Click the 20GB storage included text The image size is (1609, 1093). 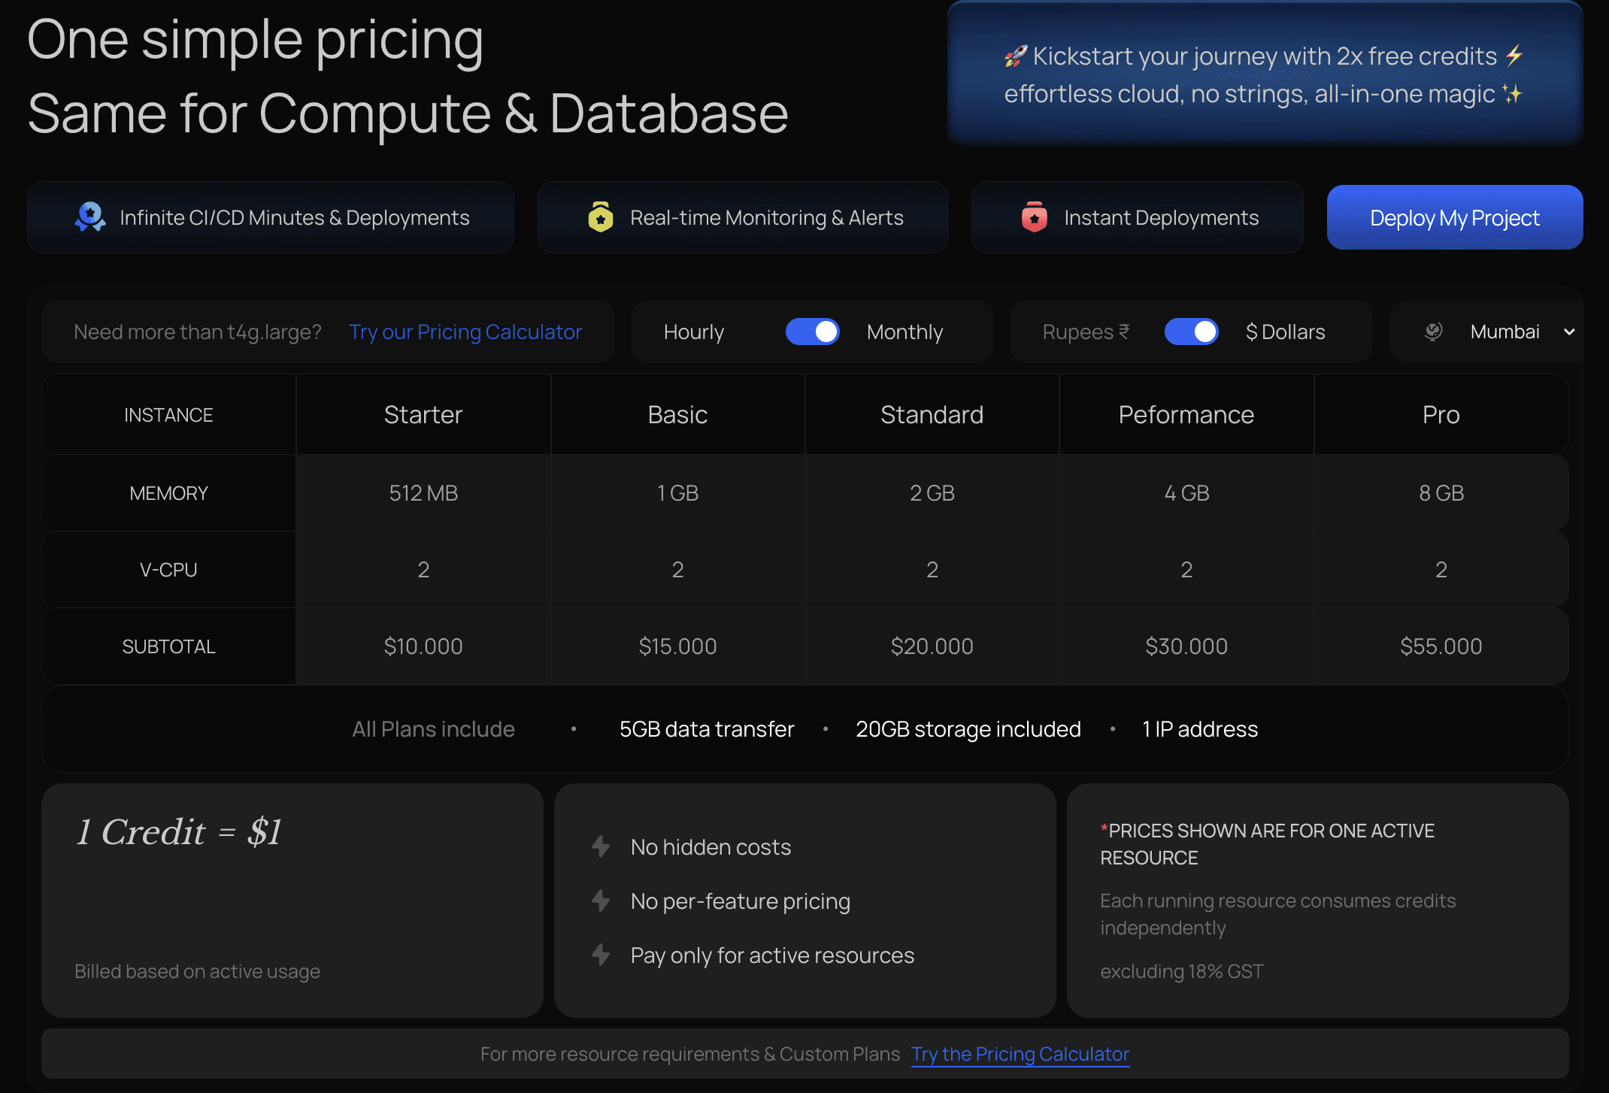tap(968, 729)
